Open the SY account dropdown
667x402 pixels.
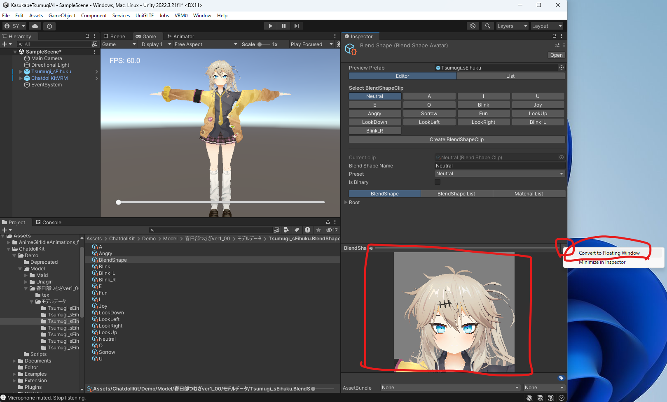point(14,26)
